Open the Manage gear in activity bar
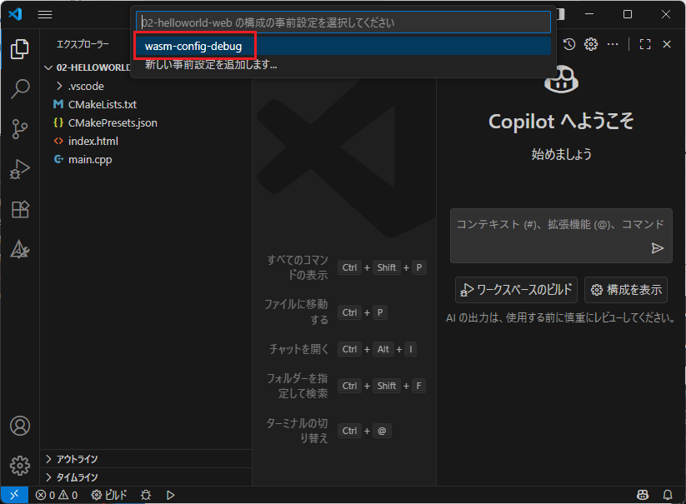 coord(20,466)
